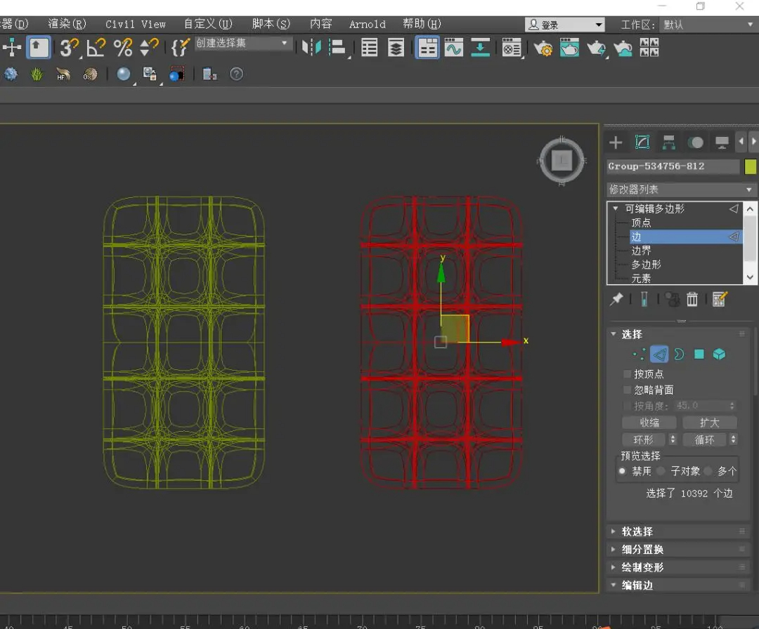This screenshot has width=759, height=629.
Task: Click the Angle Snap toggle icon
Action: (95, 48)
